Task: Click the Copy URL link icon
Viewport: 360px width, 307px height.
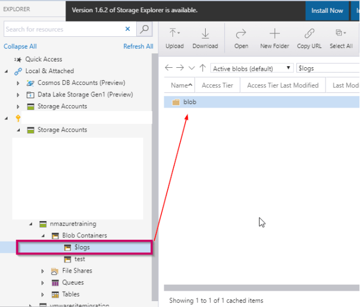Action: [x=309, y=33]
